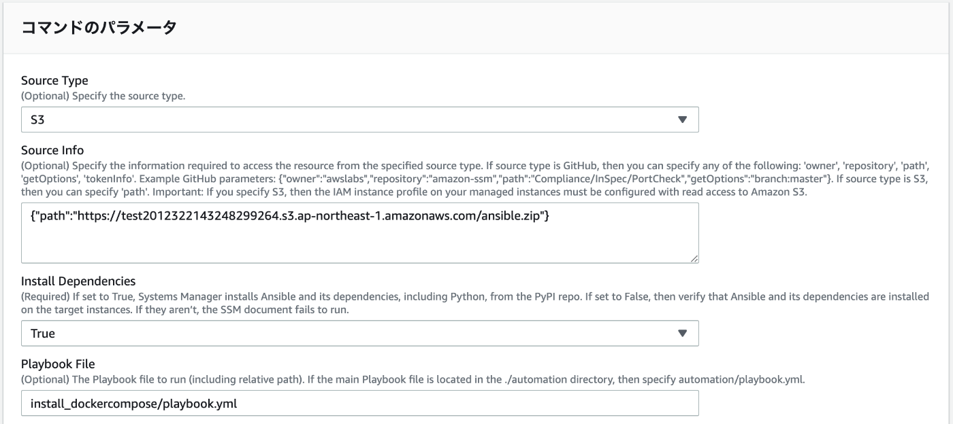Image resolution: width=953 pixels, height=424 pixels.
Task: Open the Install Dependencies dropdown showing True
Action: tap(359, 333)
